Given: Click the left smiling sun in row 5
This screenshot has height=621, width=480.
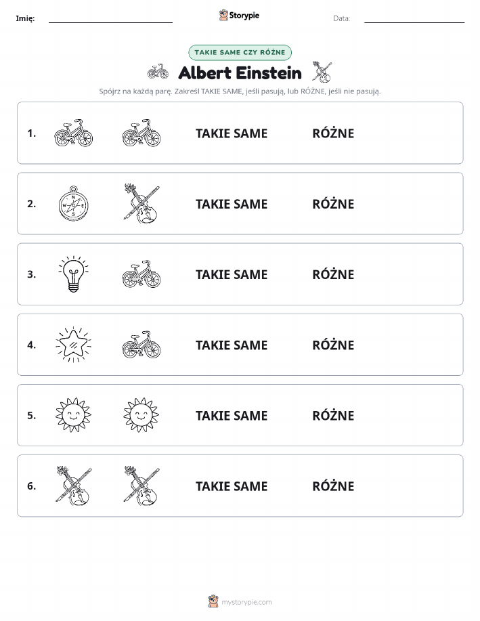Looking at the screenshot, I should [73, 415].
